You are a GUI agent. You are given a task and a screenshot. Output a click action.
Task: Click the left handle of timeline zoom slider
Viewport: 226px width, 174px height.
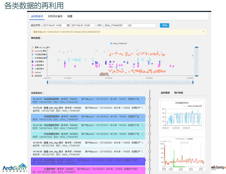(x=47, y=82)
